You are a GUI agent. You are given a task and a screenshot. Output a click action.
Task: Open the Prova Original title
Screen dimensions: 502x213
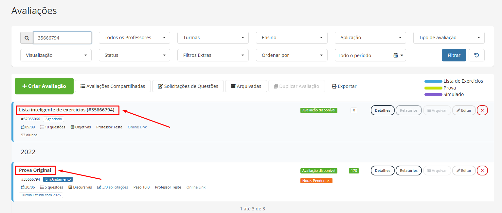tap(35, 170)
